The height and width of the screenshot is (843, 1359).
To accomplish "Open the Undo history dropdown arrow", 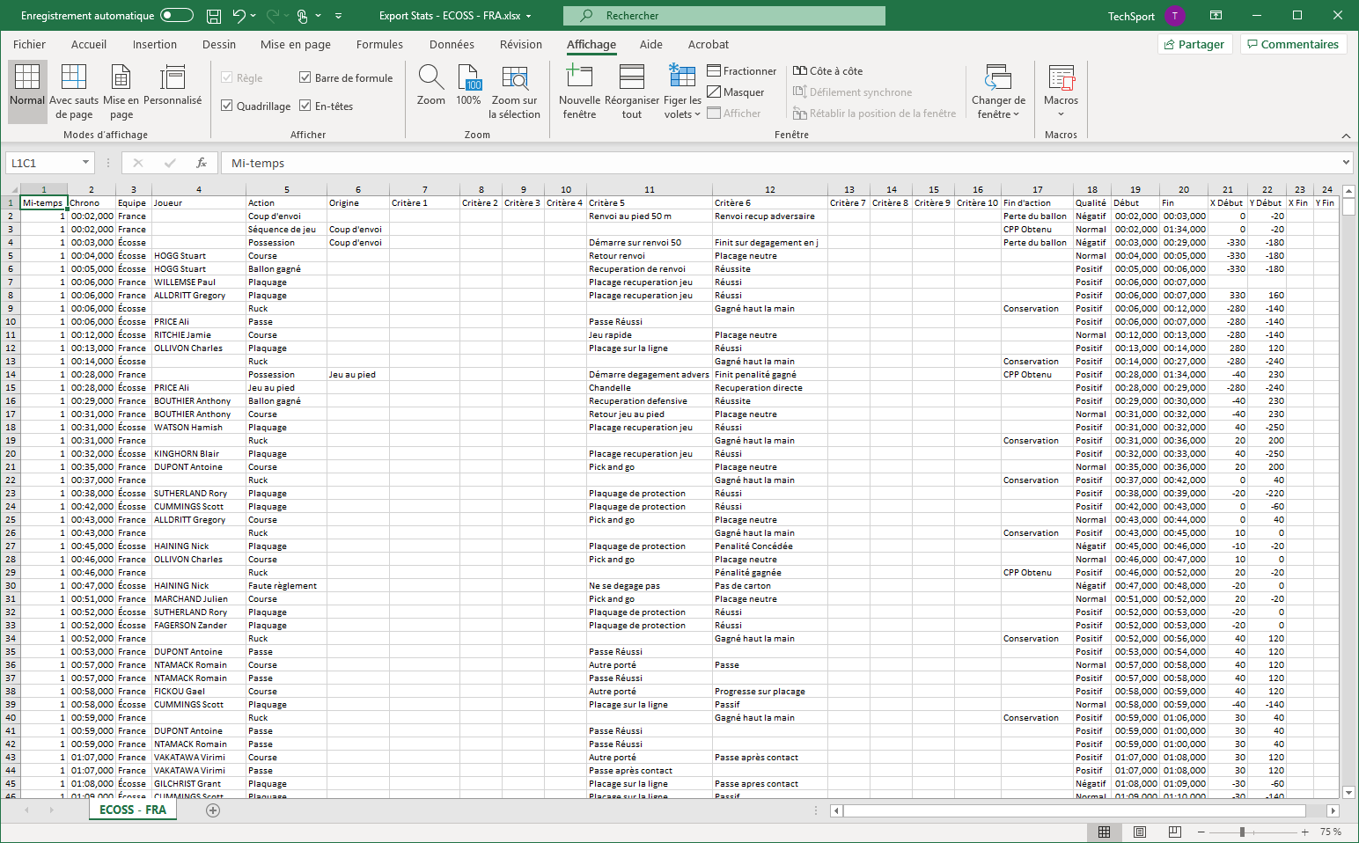I will pyautogui.click(x=253, y=16).
